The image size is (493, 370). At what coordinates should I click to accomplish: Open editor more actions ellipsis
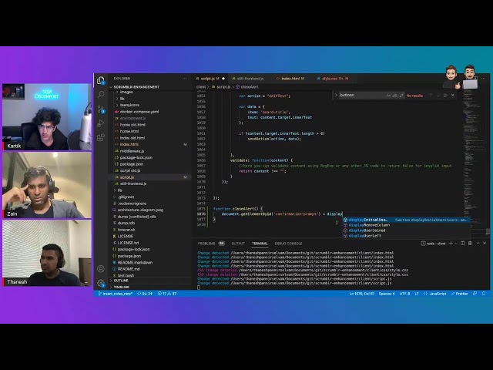tap(484, 79)
